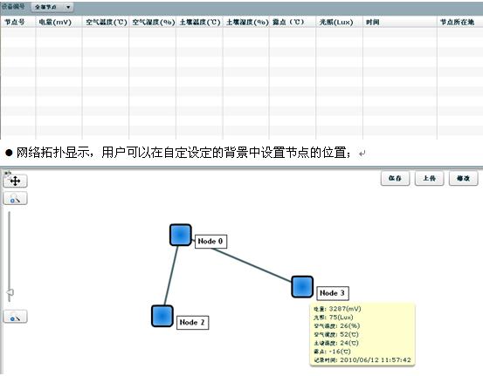The height and width of the screenshot is (376, 483).
Task: Select the pan/move tool icon
Action: click(x=15, y=181)
